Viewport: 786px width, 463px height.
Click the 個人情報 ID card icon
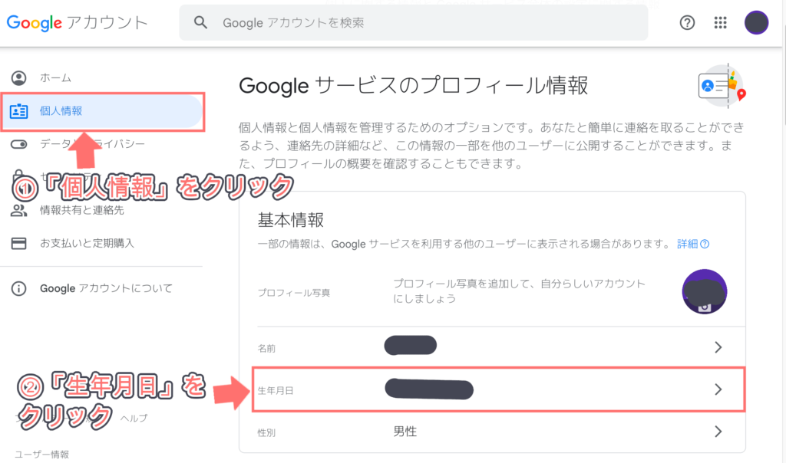[19, 111]
